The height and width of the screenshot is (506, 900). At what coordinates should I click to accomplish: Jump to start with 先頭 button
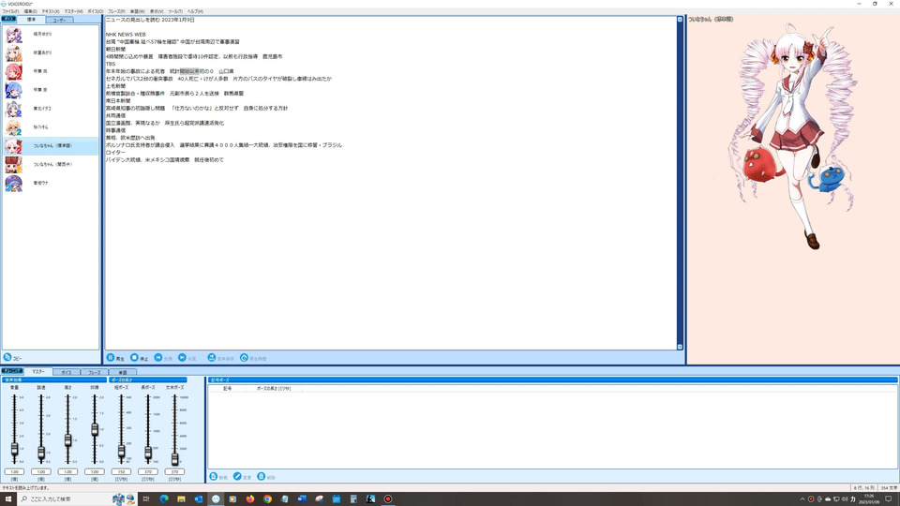pos(163,357)
